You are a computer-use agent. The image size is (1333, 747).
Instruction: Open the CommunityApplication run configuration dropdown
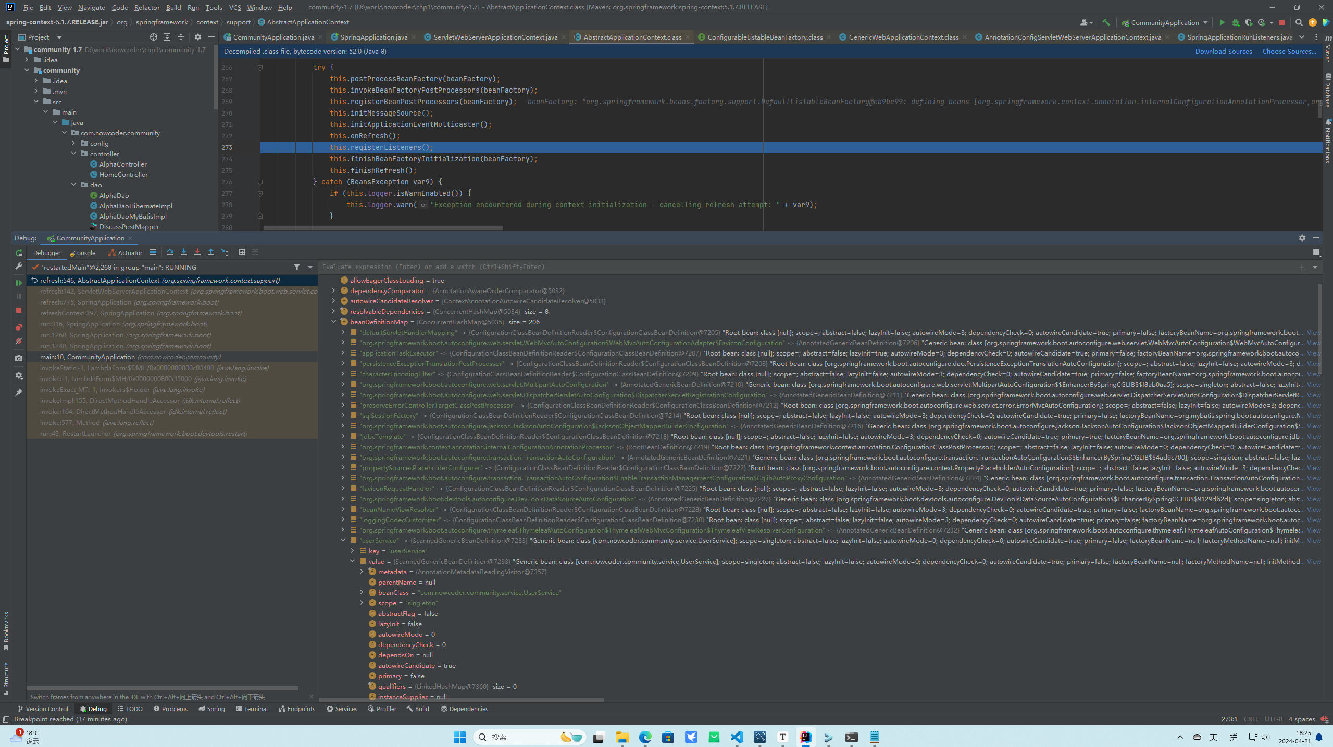pyautogui.click(x=1165, y=22)
